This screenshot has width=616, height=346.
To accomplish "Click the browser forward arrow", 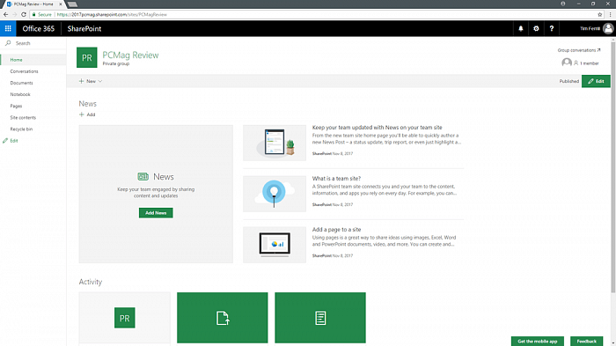I will tap(15, 15).
